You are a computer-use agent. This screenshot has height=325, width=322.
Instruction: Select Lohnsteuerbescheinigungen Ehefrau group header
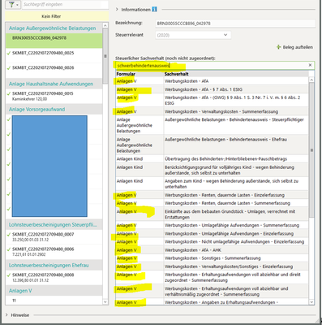coord(54,266)
